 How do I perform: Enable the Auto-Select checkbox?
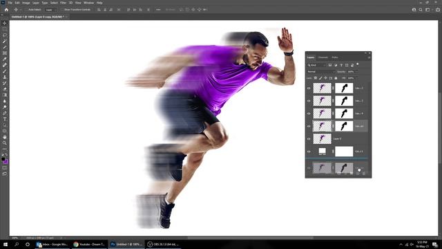26,10
